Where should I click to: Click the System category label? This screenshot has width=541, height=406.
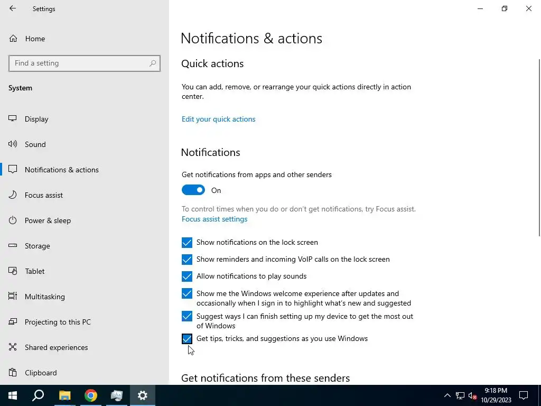[21, 88]
